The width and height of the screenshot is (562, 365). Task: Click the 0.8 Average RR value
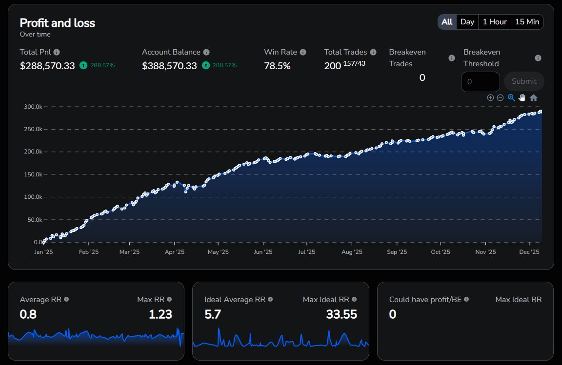point(28,314)
